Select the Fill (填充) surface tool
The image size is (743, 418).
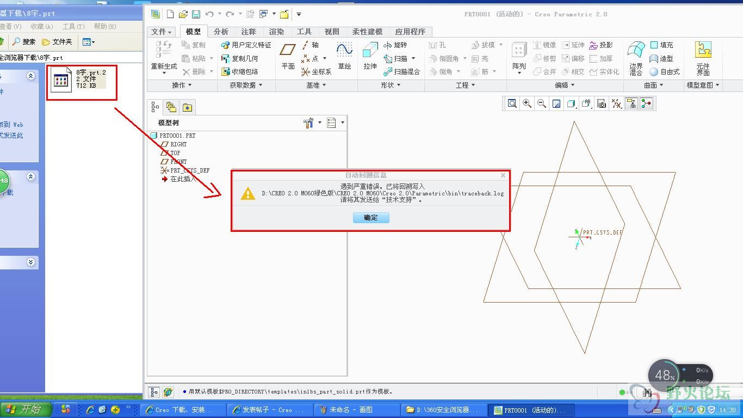661,45
